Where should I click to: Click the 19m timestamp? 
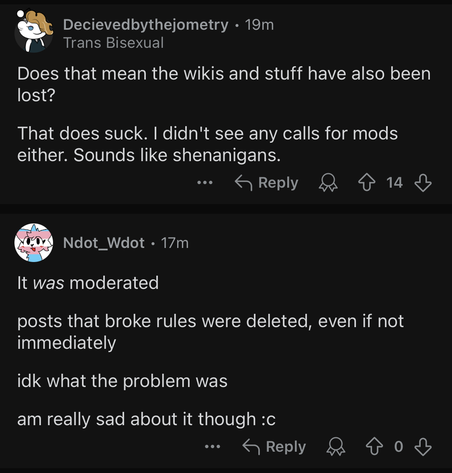coord(259,25)
